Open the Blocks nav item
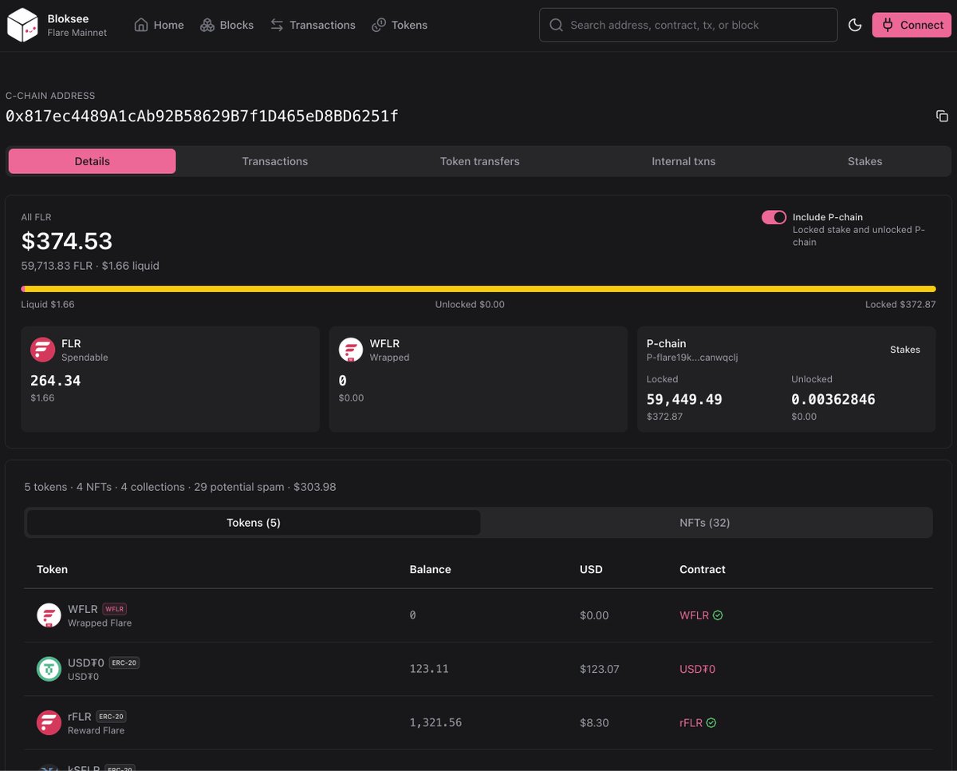The width and height of the screenshot is (957, 771). 226,25
